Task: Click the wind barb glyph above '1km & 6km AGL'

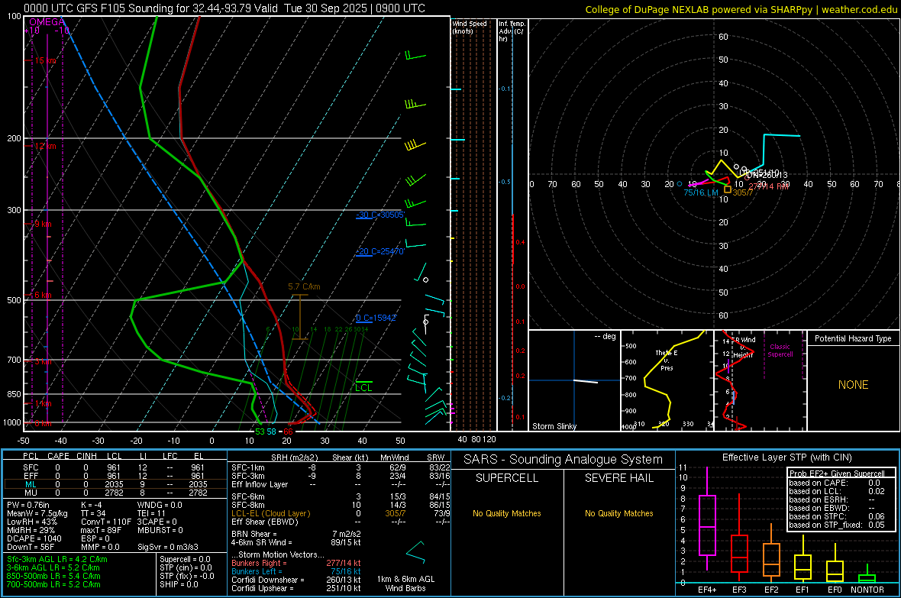Action: [415, 552]
